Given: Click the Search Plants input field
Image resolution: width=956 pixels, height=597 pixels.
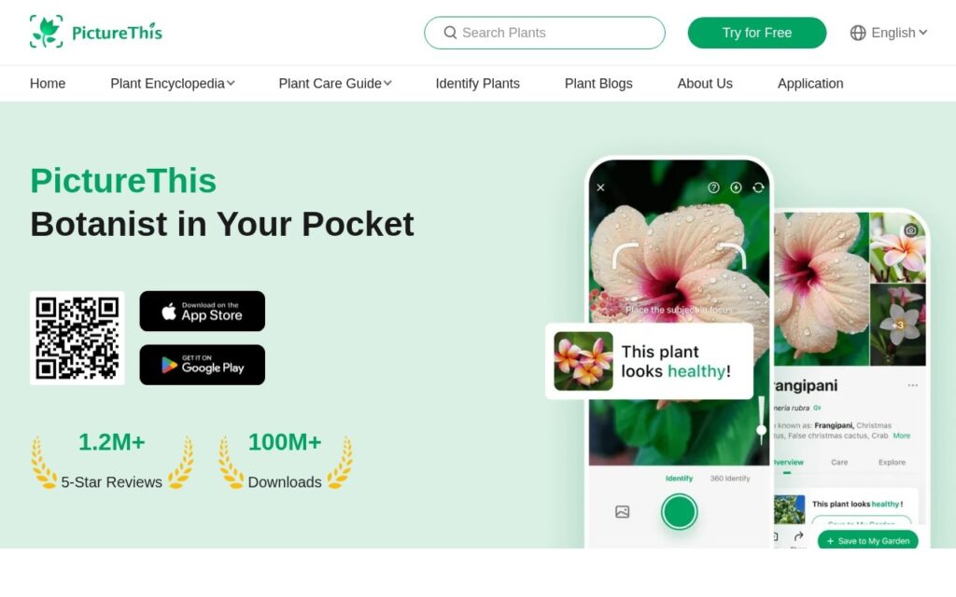Looking at the screenshot, I should [x=544, y=33].
